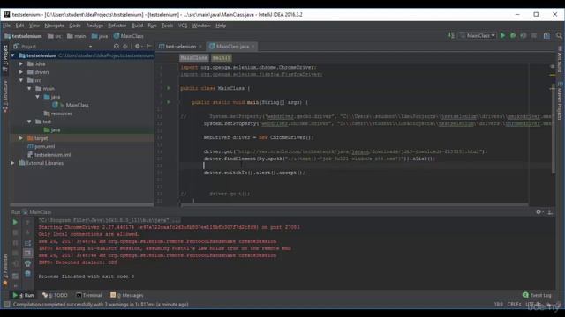
Task: Select MainClass in the project tree
Action: pos(77,105)
